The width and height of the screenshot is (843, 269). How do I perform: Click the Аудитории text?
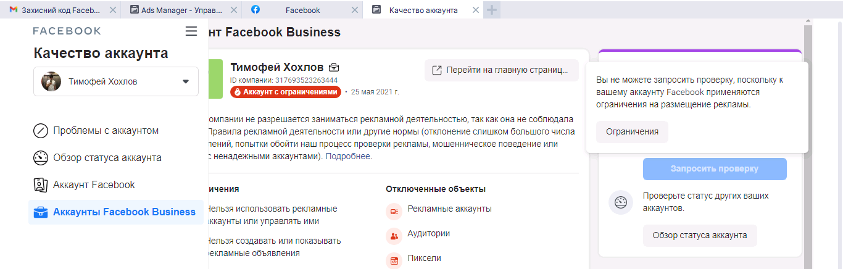tap(428, 233)
